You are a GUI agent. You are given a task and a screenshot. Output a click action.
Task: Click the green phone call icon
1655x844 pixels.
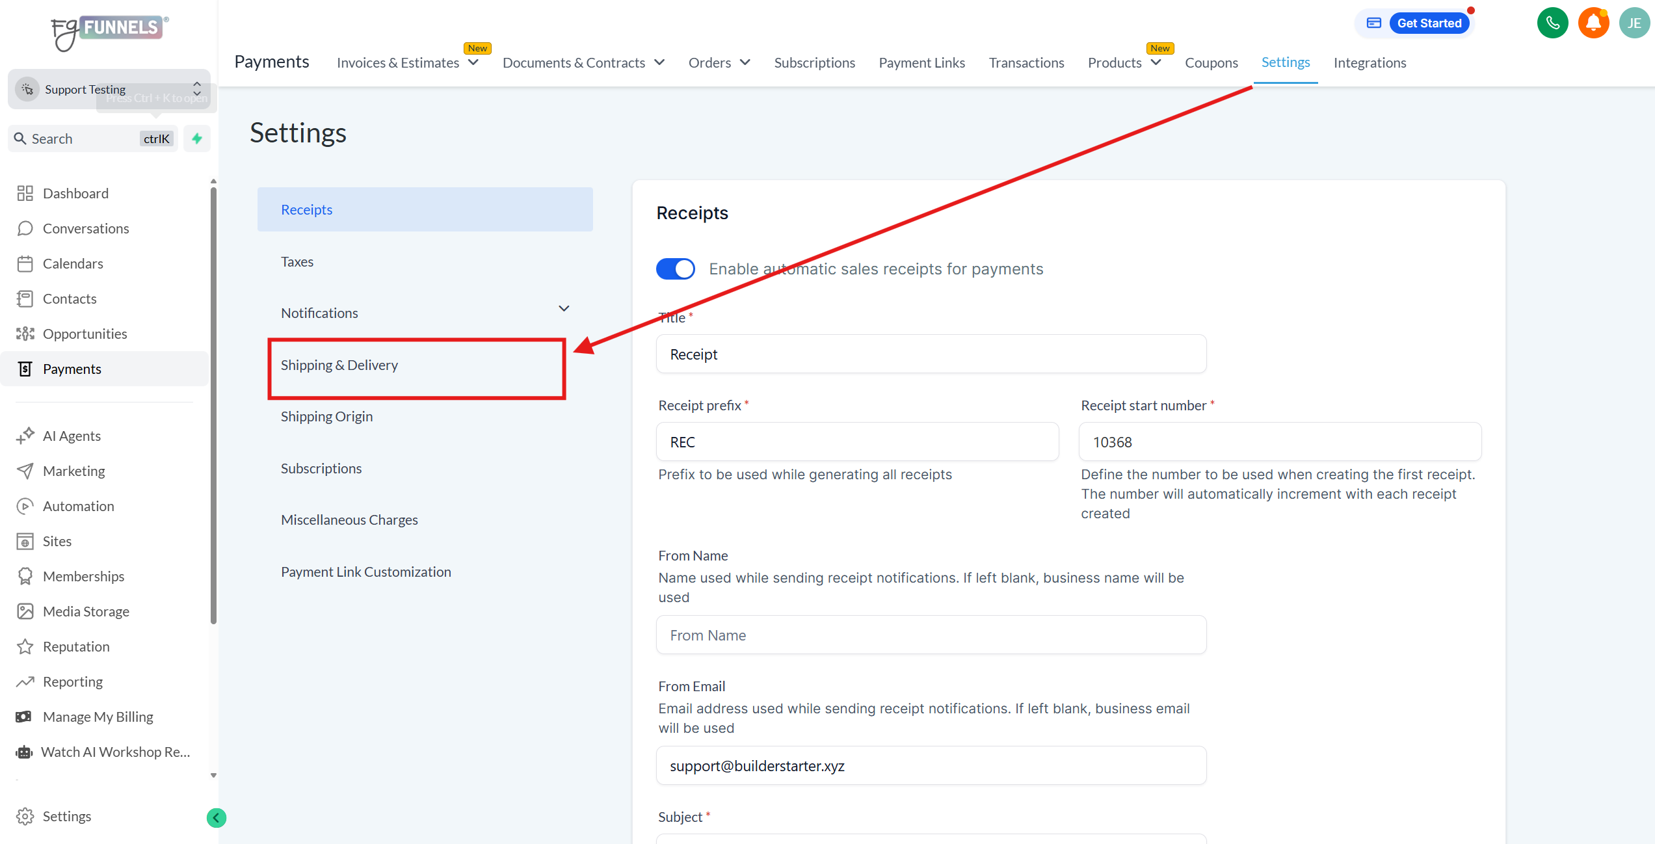pyautogui.click(x=1552, y=23)
